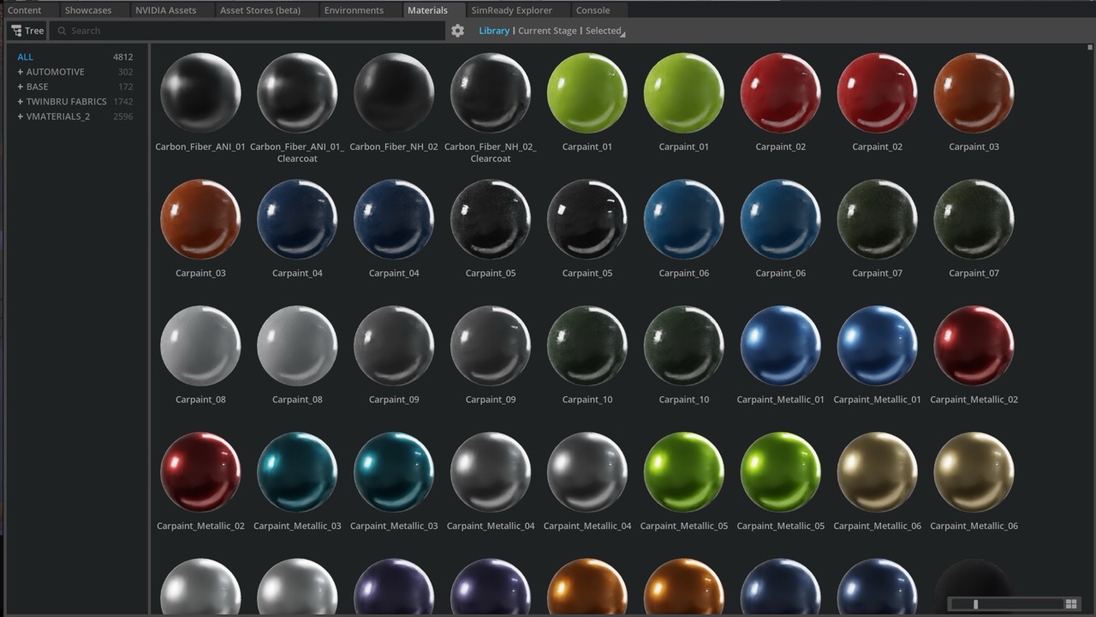
Task: Click the ALL count 4812
Action: (123, 57)
